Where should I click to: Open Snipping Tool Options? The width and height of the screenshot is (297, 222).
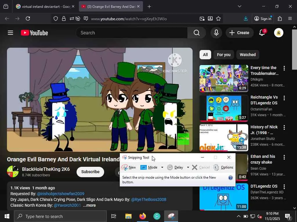[x=223, y=167]
